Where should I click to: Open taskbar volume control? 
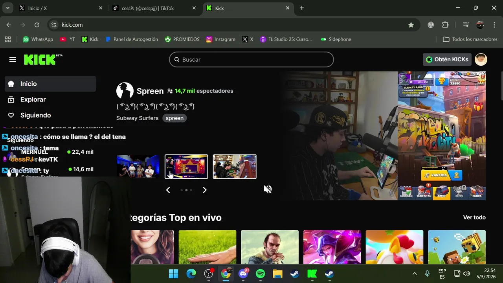pos(466,274)
